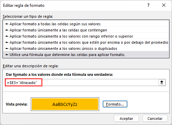Viewport: 172px width, 125px height.
Task: Select rule for valores únicos o duplicados
Action: tap(86, 48)
